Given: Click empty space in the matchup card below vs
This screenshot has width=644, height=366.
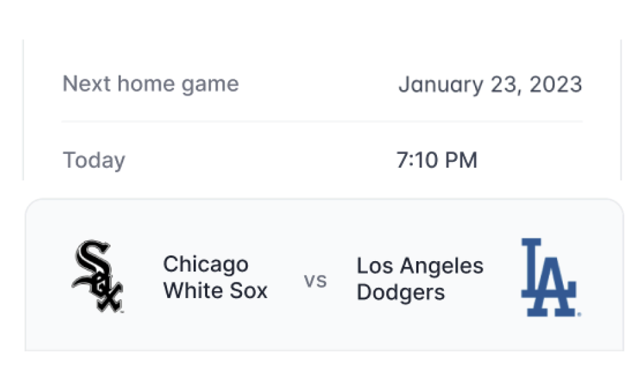Looking at the screenshot, I should (316, 325).
